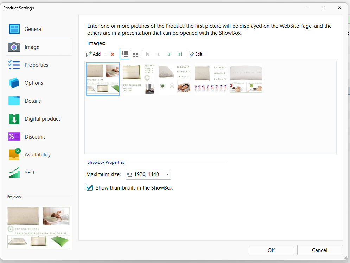350x263 pixels.
Task: Open the General settings tab
Action: click(x=33, y=29)
